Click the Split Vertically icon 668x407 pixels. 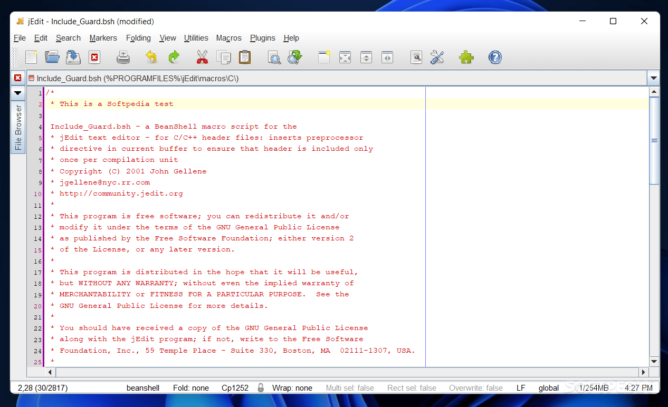click(387, 57)
